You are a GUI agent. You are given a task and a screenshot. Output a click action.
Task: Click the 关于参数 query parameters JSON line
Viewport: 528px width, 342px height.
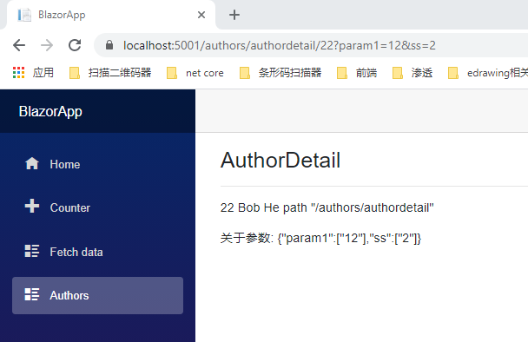[x=320, y=238]
